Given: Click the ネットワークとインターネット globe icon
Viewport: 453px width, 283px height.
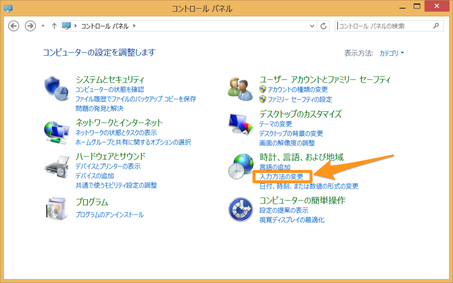Looking at the screenshot, I should [x=57, y=132].
